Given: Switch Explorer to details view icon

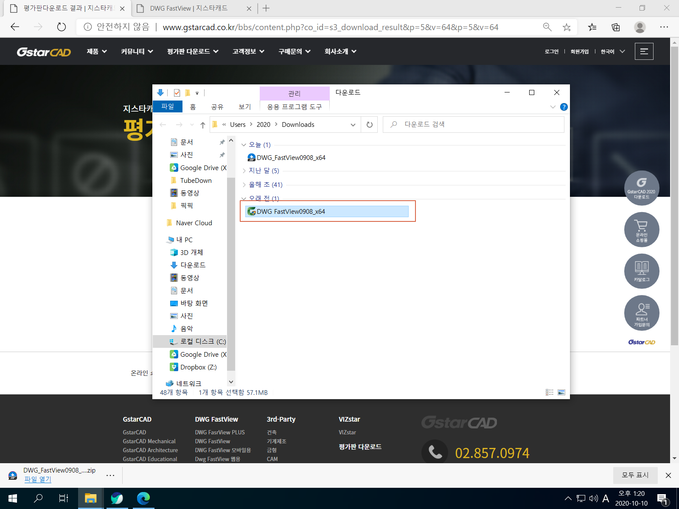Looking at the screenshot, I should pyautogui.click(x=550, y=392).
